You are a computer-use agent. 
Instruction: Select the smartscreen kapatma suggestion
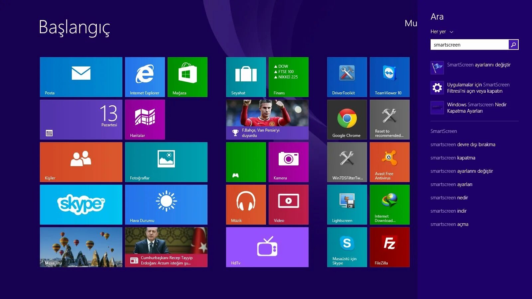pyautogui.click(x=453, y=158)
